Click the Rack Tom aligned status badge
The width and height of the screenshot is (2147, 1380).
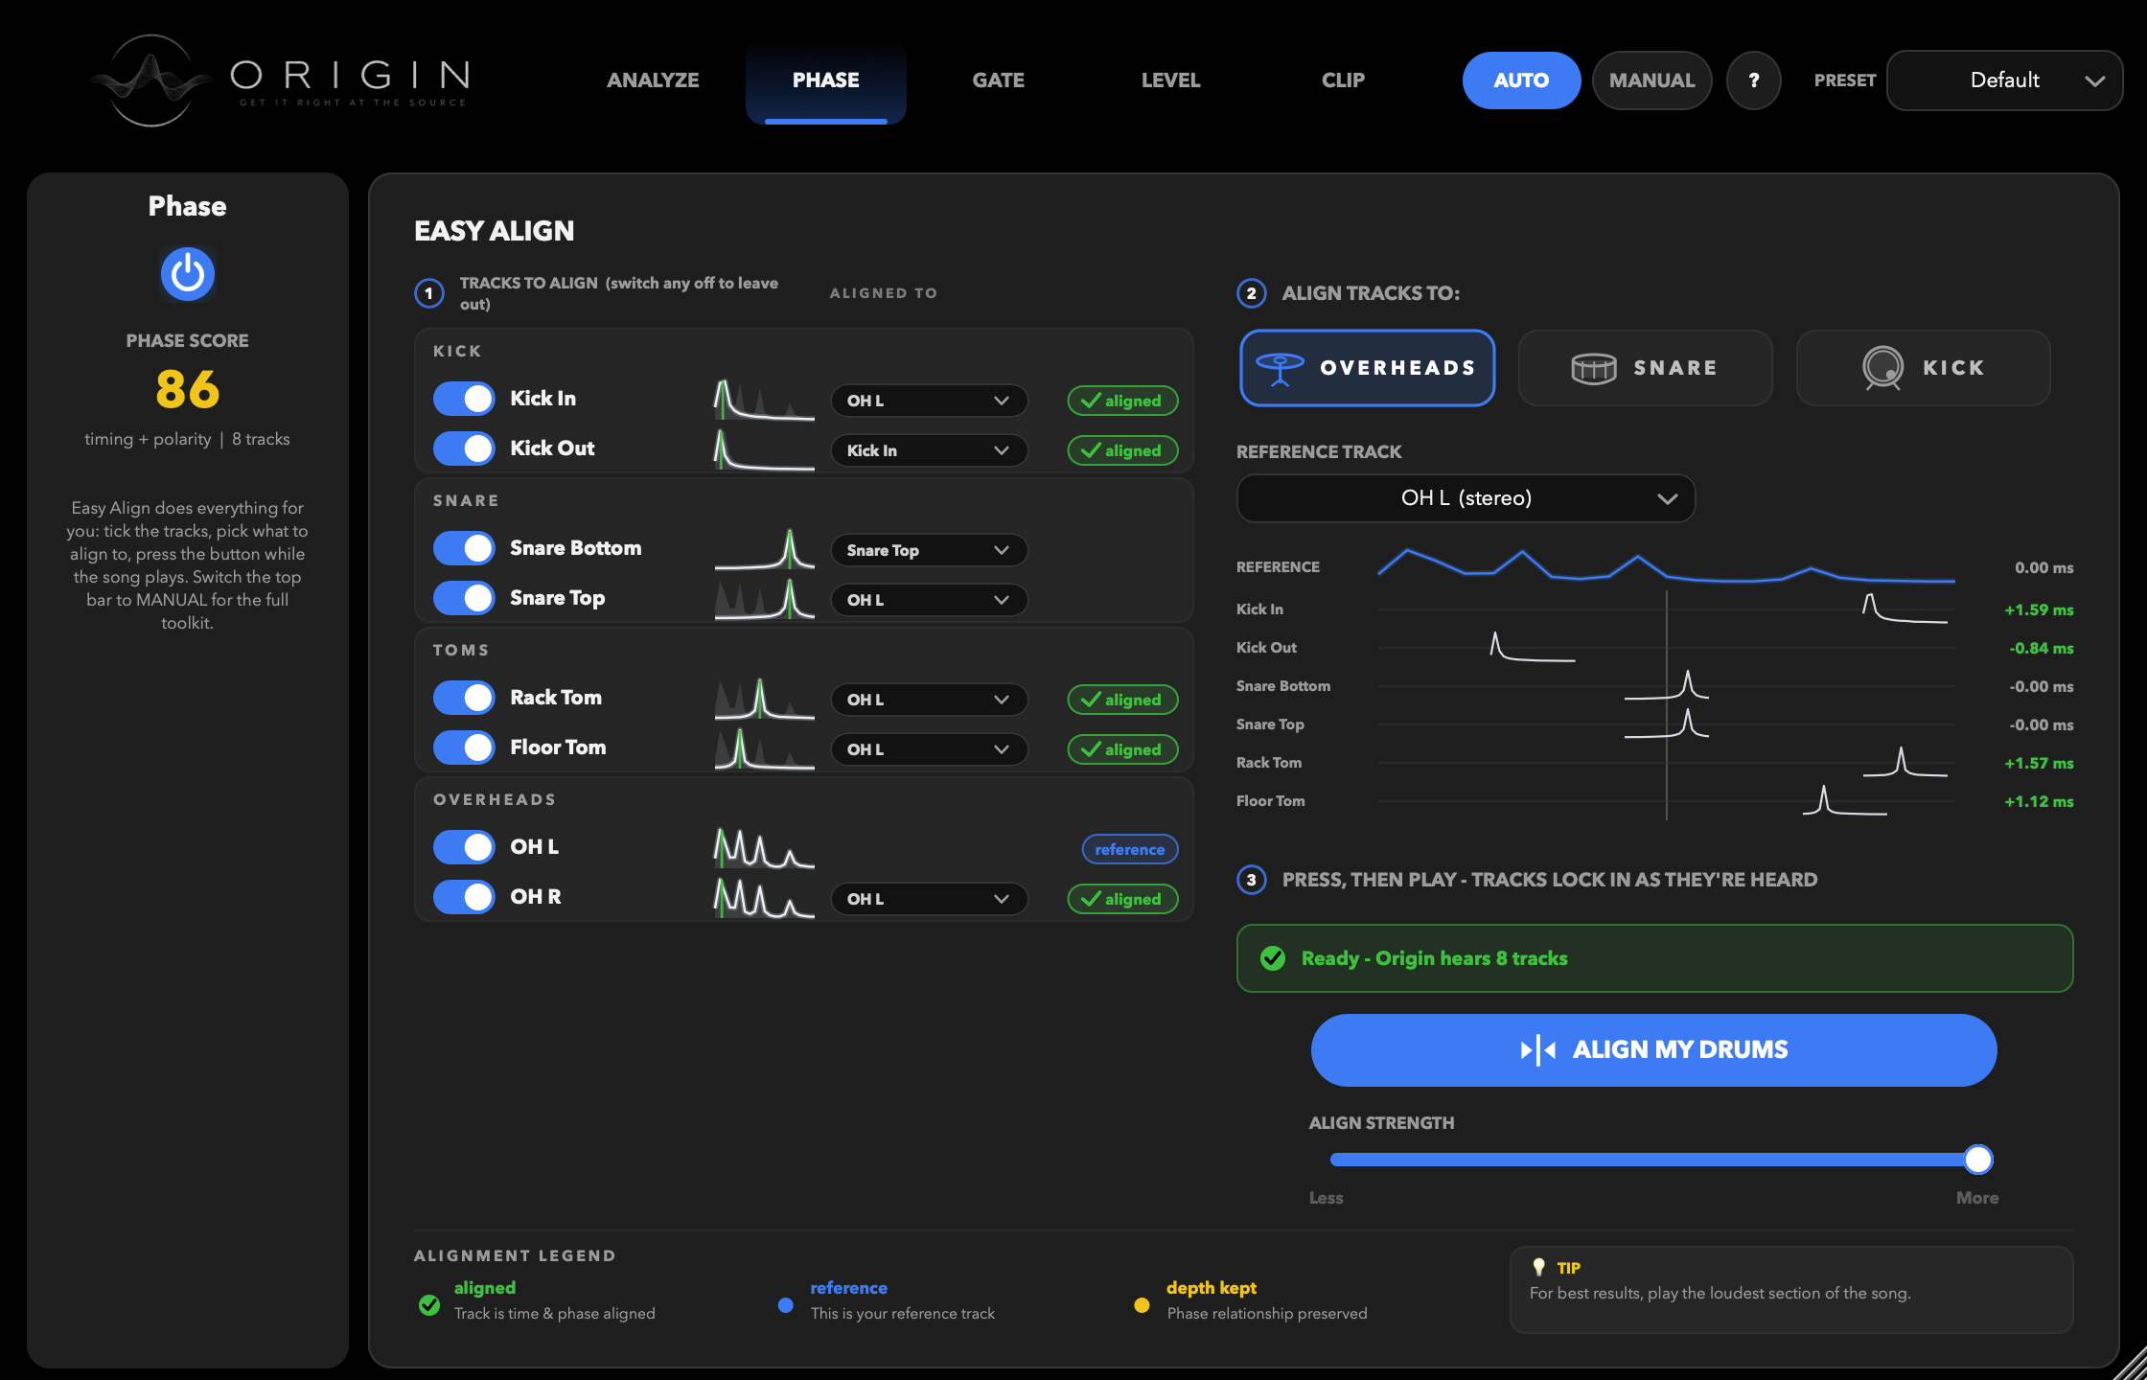[1122, 700]
